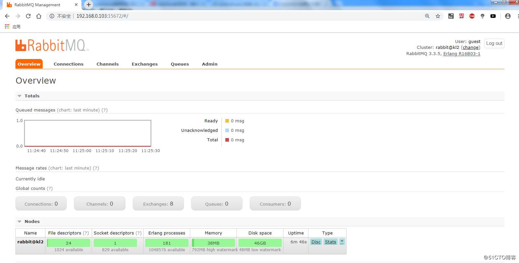519x263 pixels.
Task: Click the Exchanges: 8 count button
Action: 158,204
